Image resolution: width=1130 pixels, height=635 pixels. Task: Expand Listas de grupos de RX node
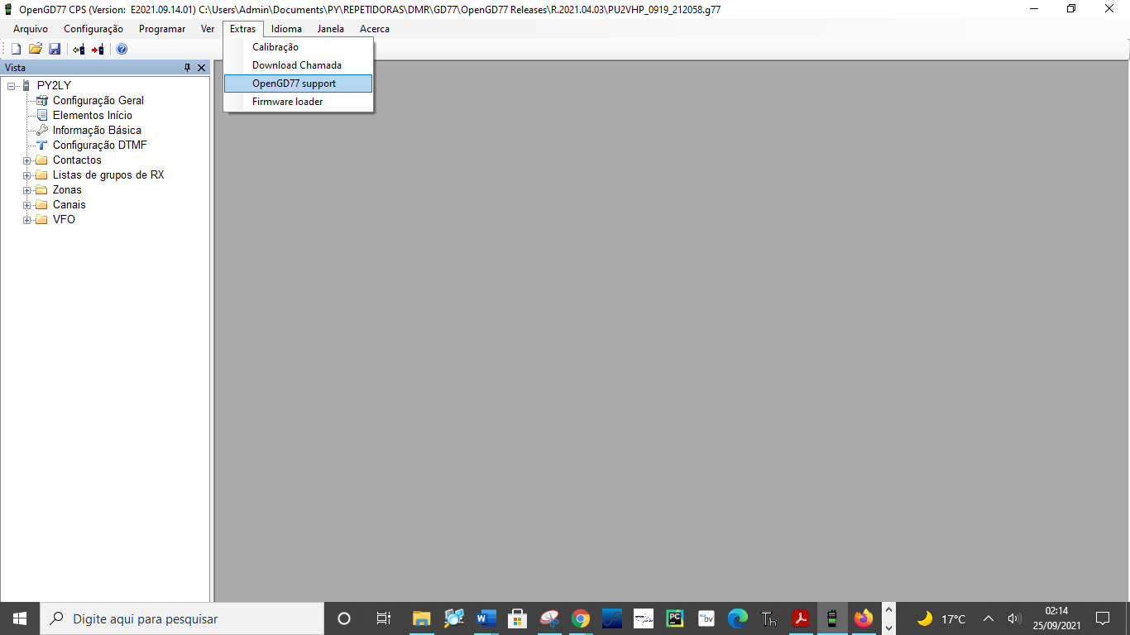point(27,175)
